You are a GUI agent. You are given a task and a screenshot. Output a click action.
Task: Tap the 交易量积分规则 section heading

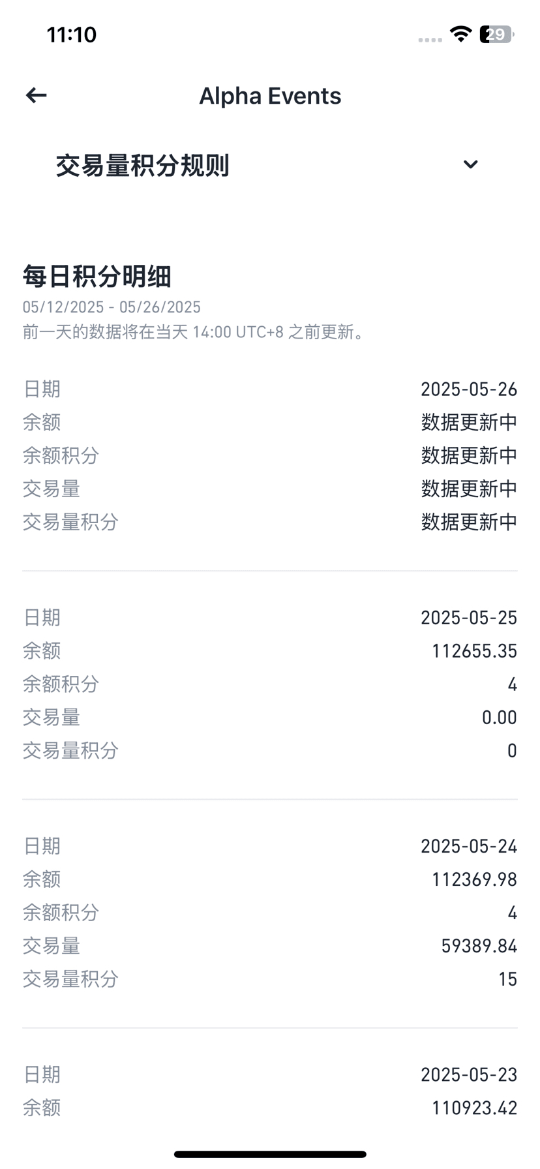pos(142,166)
